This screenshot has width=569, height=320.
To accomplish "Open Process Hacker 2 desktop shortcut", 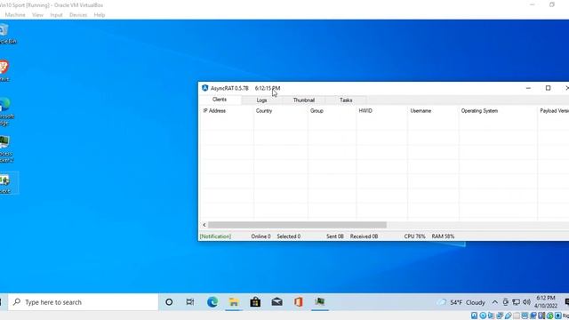I will tap(5, 148).
